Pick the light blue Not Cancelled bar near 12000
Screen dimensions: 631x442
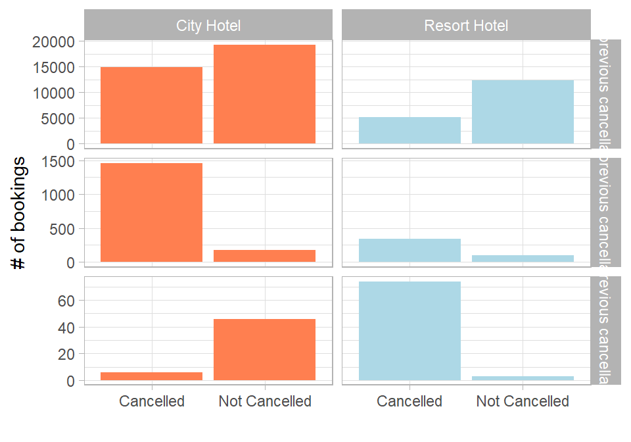coord(523,112)
